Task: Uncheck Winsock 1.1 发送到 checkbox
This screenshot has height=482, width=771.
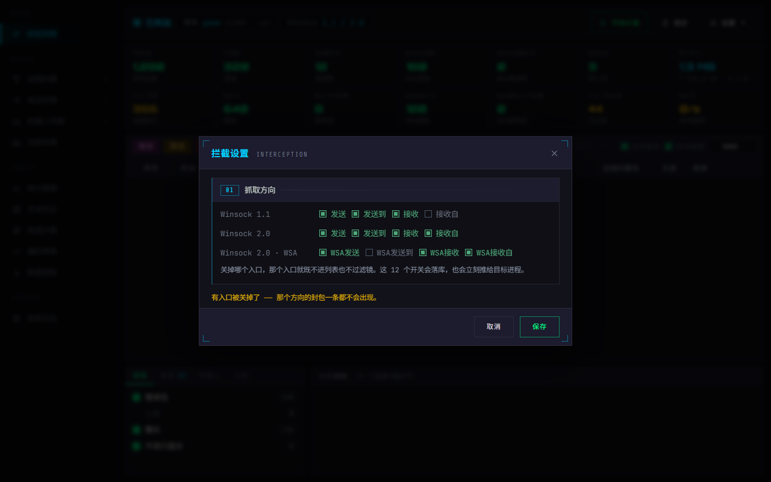Action: tap(355, 214)
